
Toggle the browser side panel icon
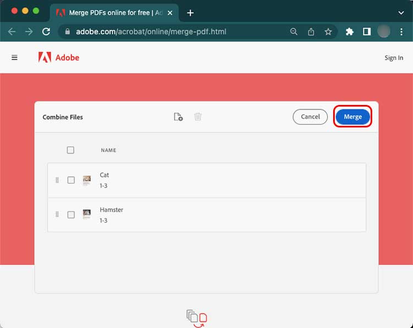367,32
